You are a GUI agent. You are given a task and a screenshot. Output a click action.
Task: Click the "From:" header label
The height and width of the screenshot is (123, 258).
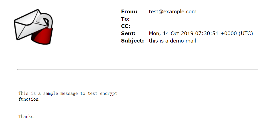point(129,12)
